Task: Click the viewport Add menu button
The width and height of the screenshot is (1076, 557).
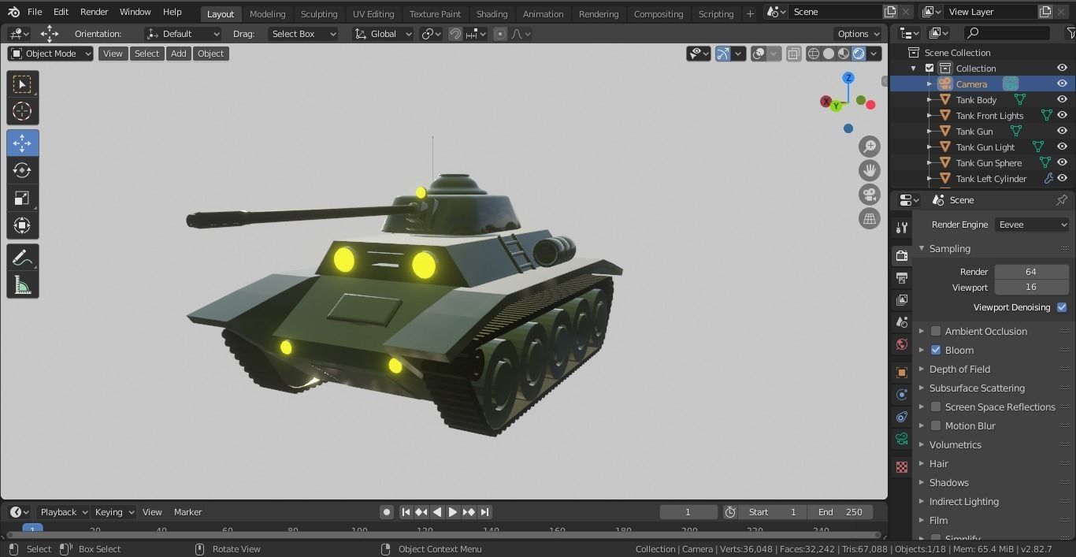Action: tap(179, 54)
